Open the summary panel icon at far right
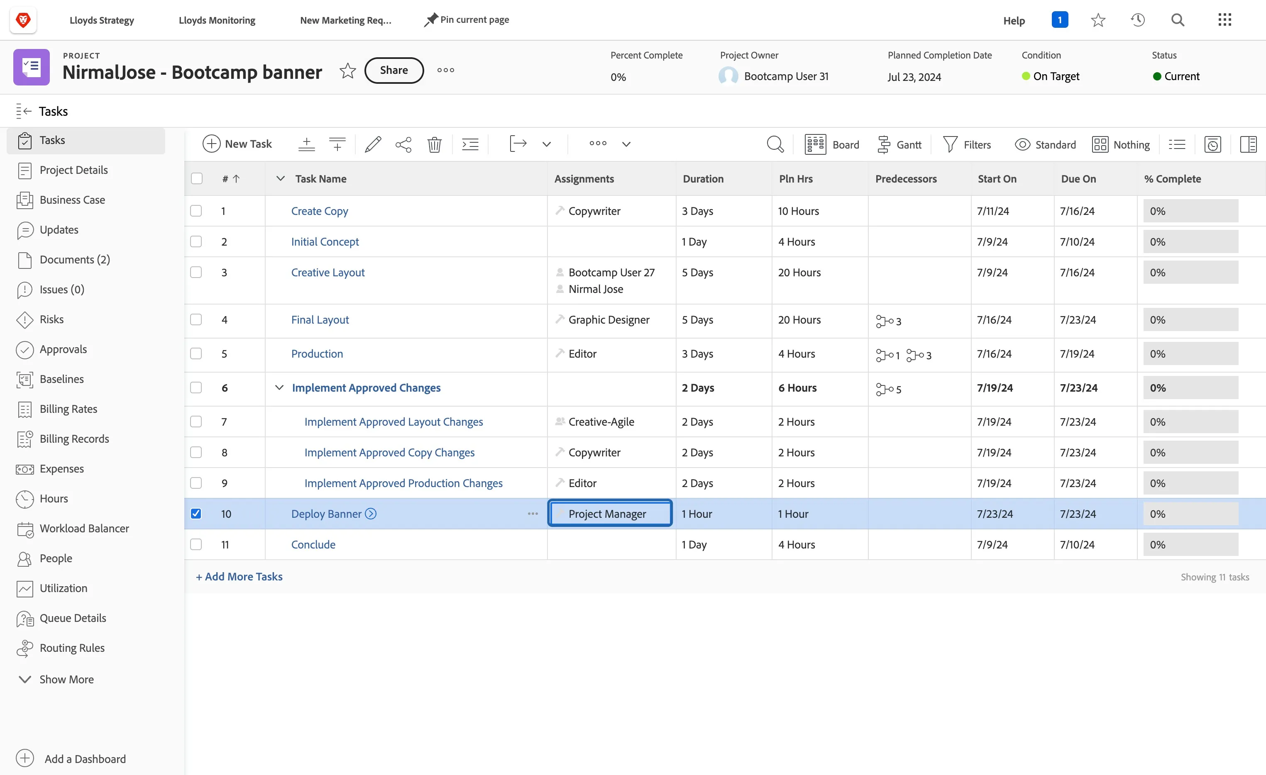 1248,144
